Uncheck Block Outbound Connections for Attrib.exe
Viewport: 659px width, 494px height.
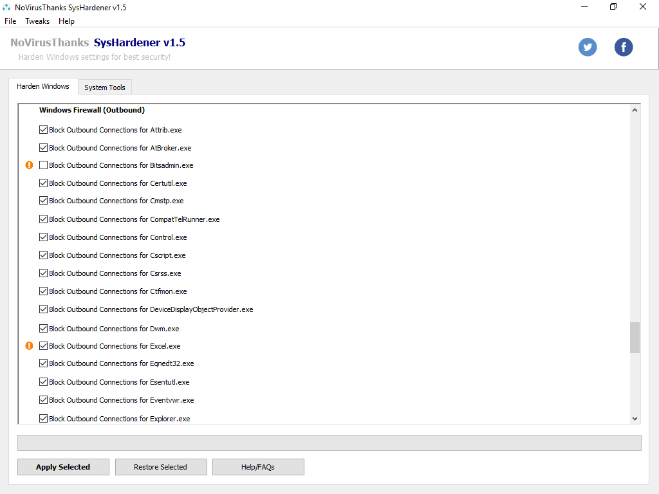coord(43,130)
